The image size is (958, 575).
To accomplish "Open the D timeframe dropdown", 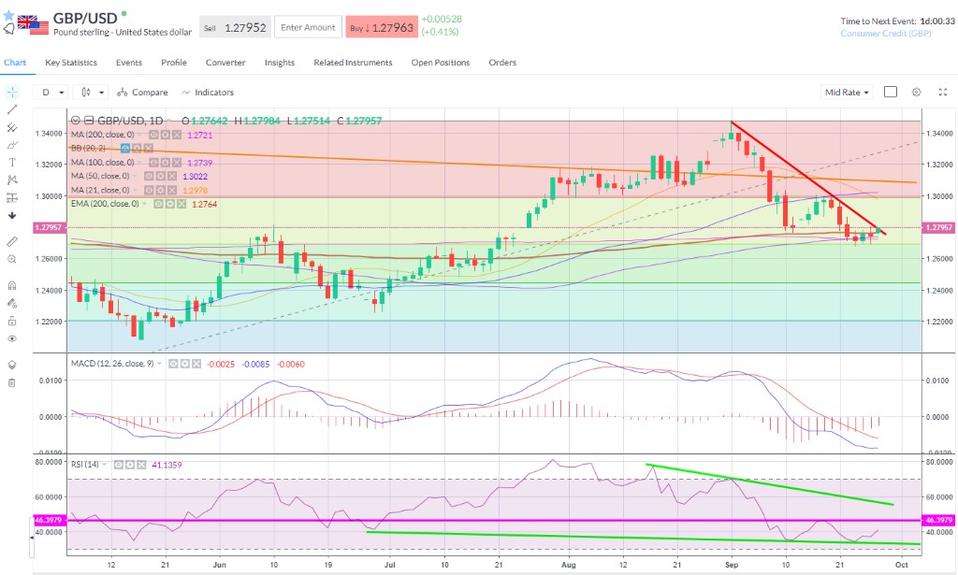I will click(51, 93).
